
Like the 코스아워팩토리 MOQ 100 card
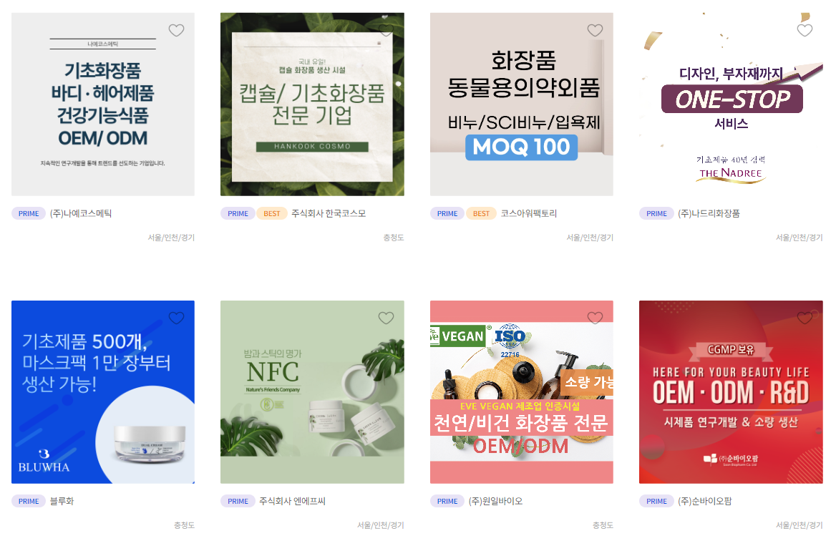click(x=595, y=30)
